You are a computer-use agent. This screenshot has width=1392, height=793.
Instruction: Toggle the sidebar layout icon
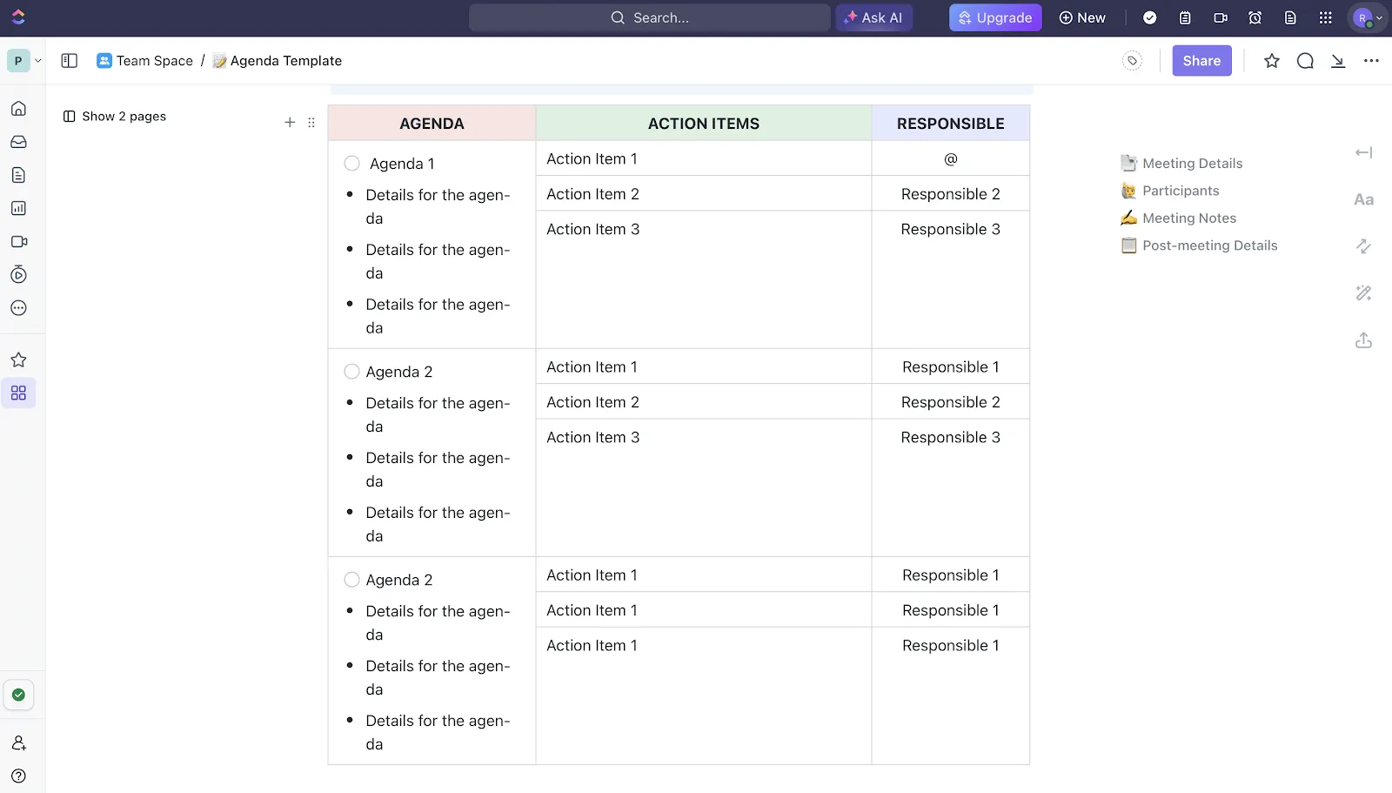(x=70, y=61)
